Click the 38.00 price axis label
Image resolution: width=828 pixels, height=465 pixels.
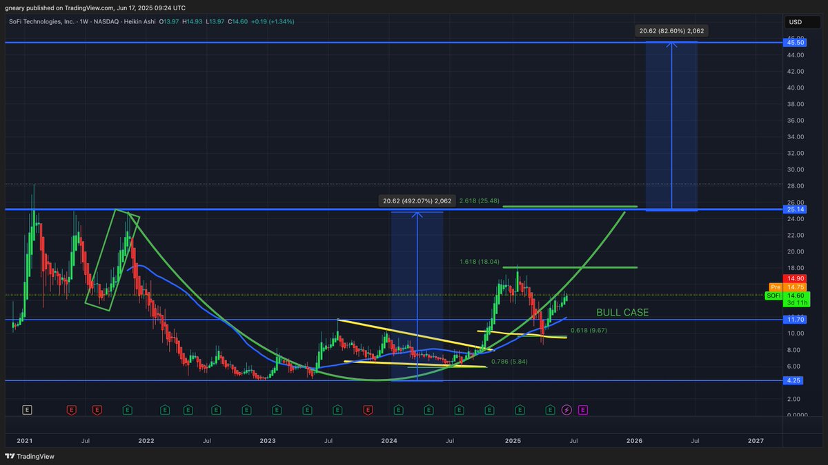(797, 104)
